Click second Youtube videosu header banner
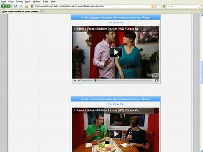 115,99
